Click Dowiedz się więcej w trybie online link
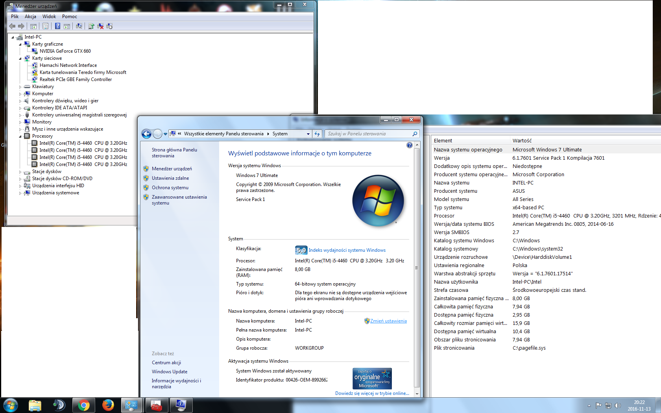Screen dimensions: 661x413 pyautogui.click(x=372, y=393)
